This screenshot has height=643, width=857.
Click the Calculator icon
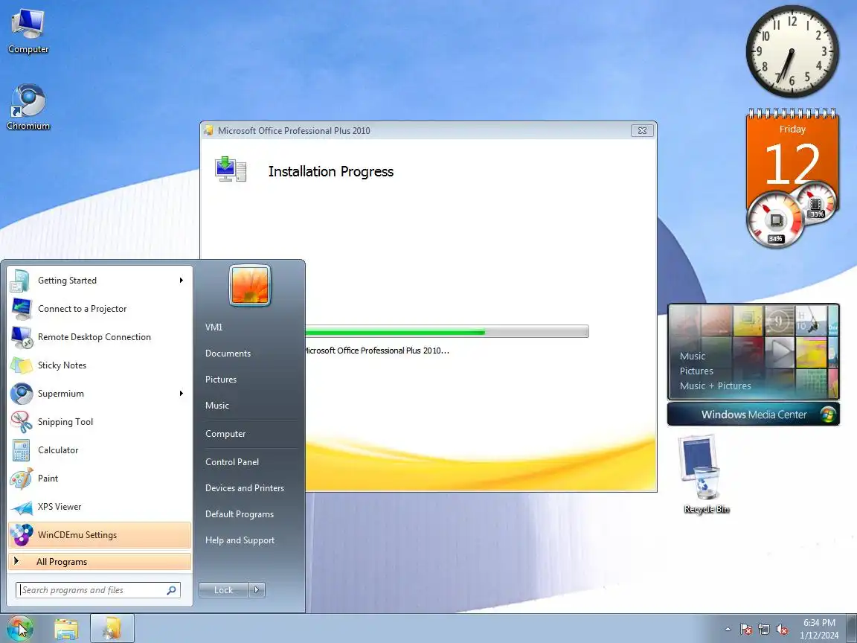click(x=22, y=450)
